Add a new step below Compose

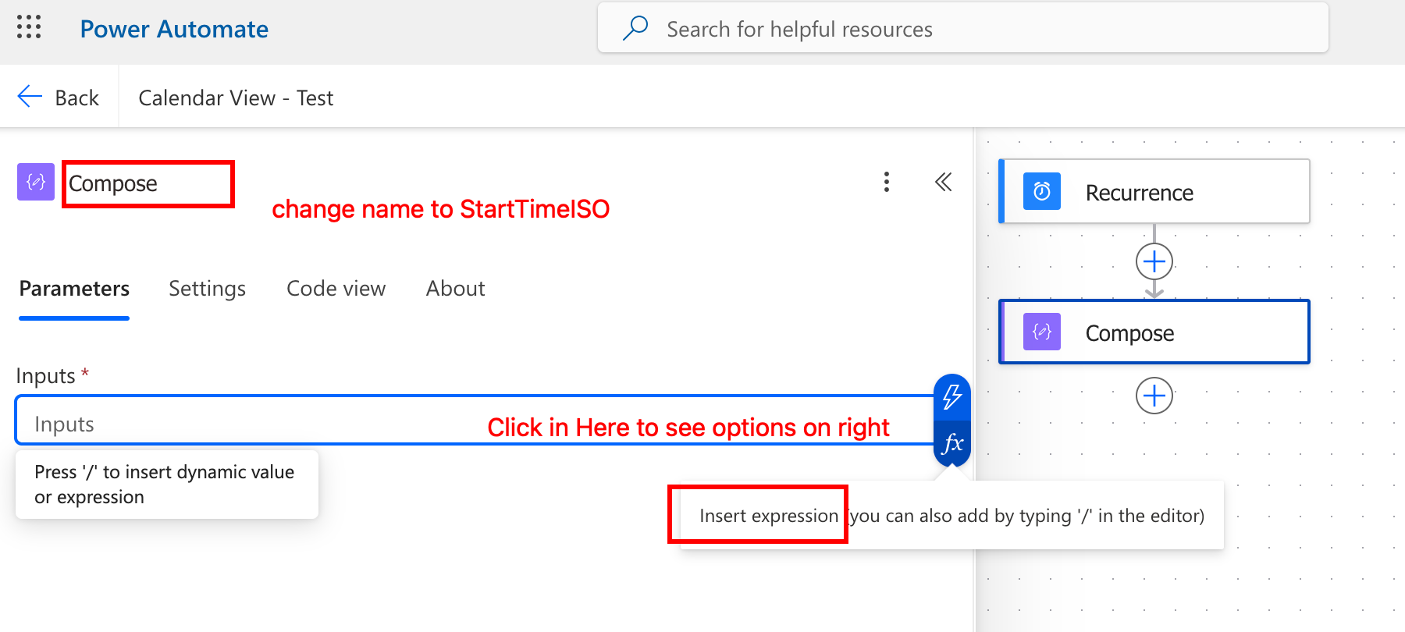point(1154,396)
